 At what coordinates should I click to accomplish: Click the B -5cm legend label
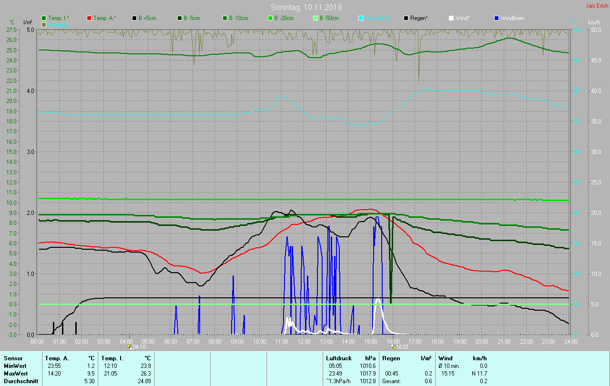[193, 18]
